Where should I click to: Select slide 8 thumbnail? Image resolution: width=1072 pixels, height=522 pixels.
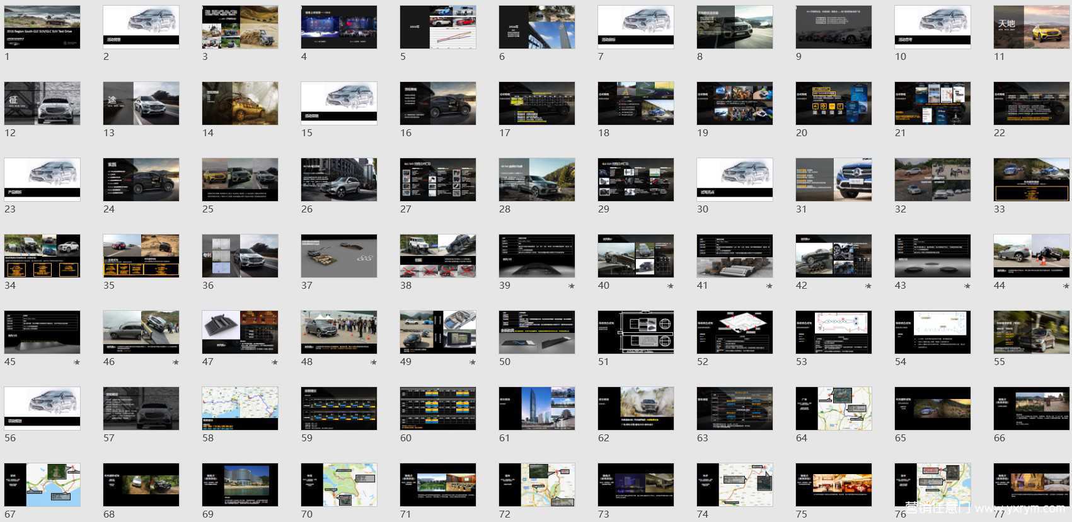(735, 27)
